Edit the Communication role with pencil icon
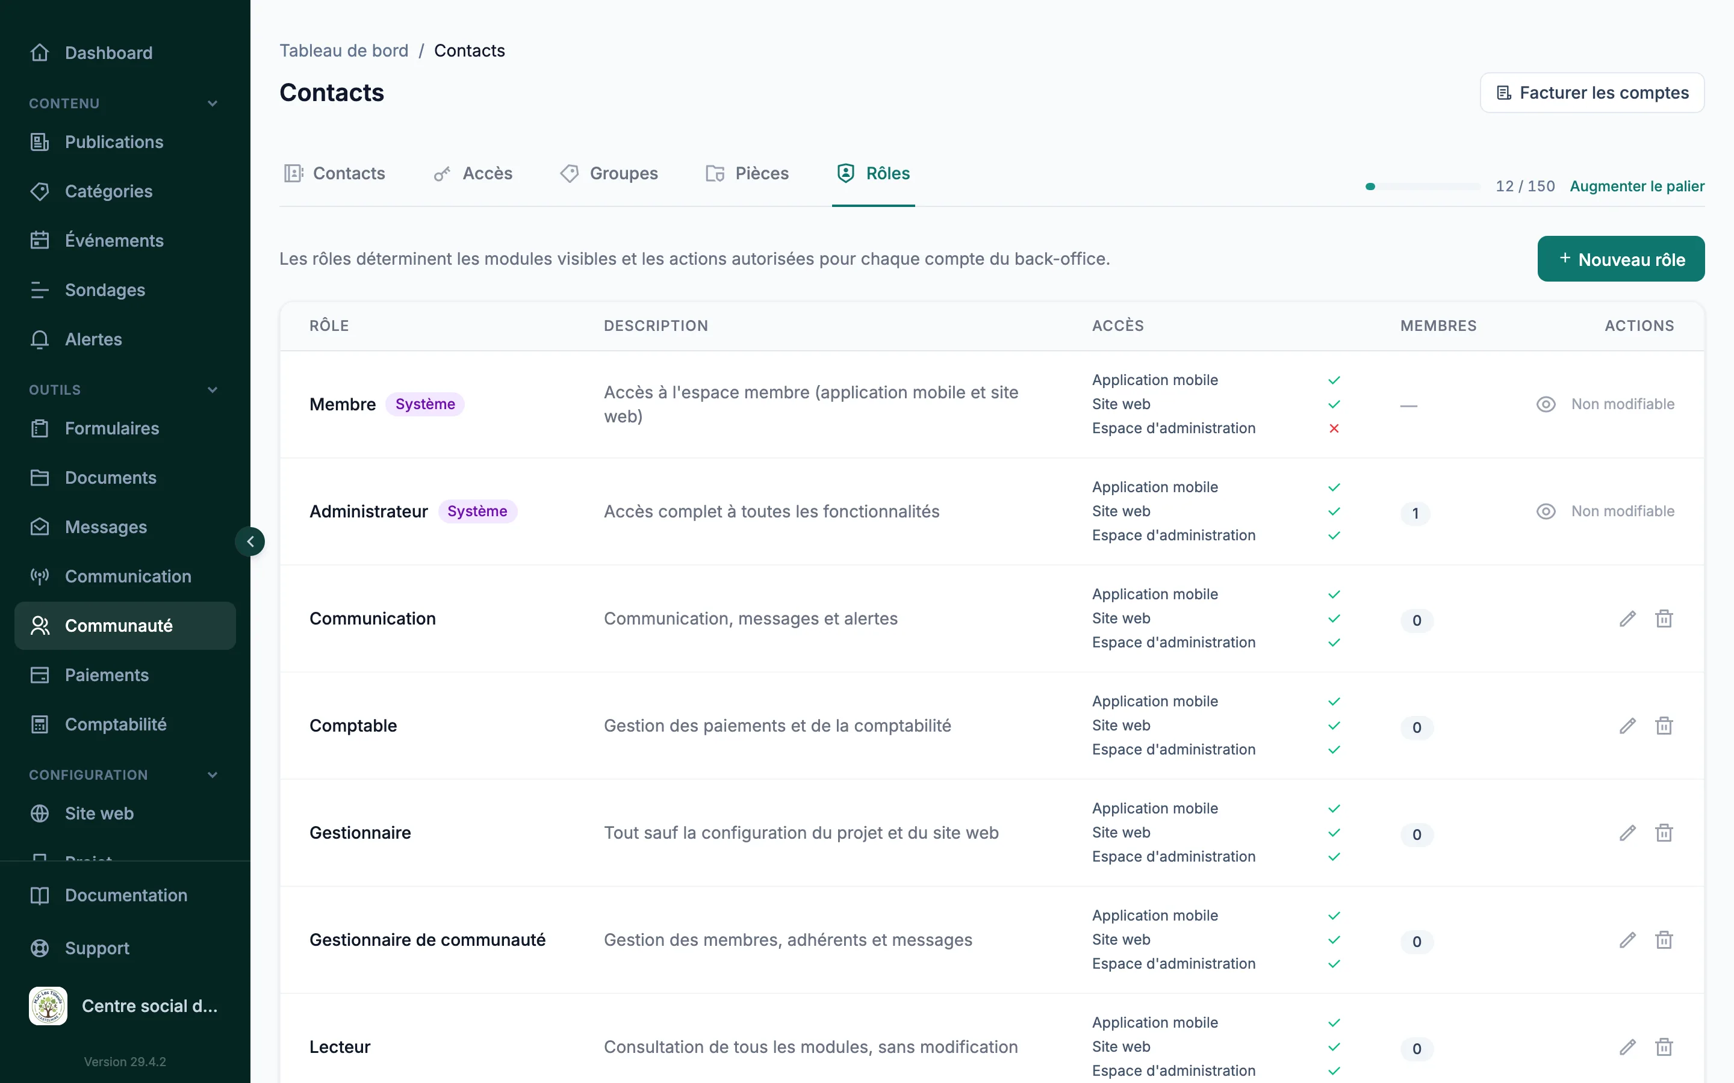The height and width of the screenshot is (1083, 1734). coord(1628,619)
